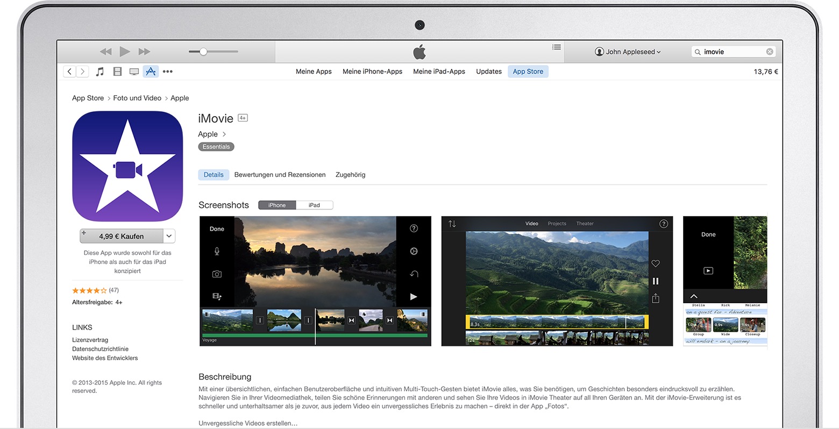
Task: Clear the search field text
Action: click(x=770, y=52)
